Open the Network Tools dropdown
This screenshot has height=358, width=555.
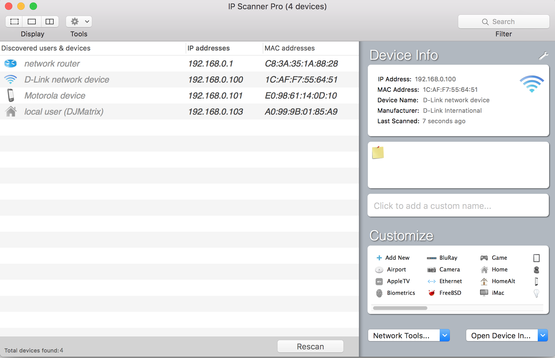[409, 335]
